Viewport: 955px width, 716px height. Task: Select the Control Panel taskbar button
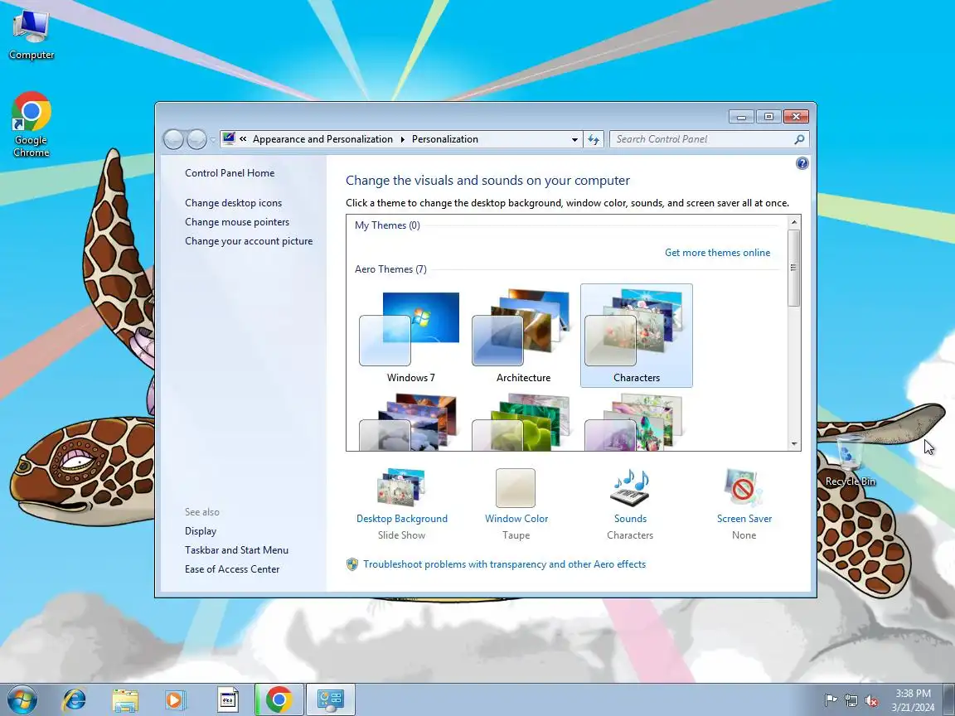pos(331,700)
